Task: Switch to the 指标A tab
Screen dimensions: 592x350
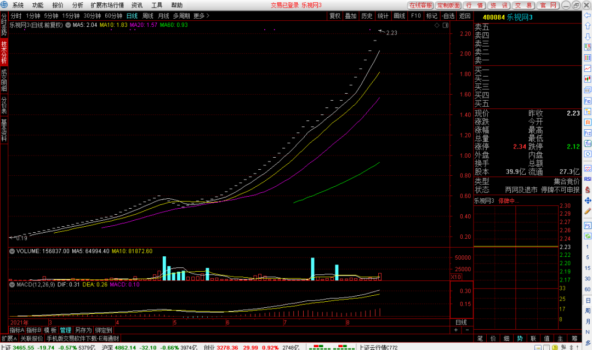Action: click(16, 330)
